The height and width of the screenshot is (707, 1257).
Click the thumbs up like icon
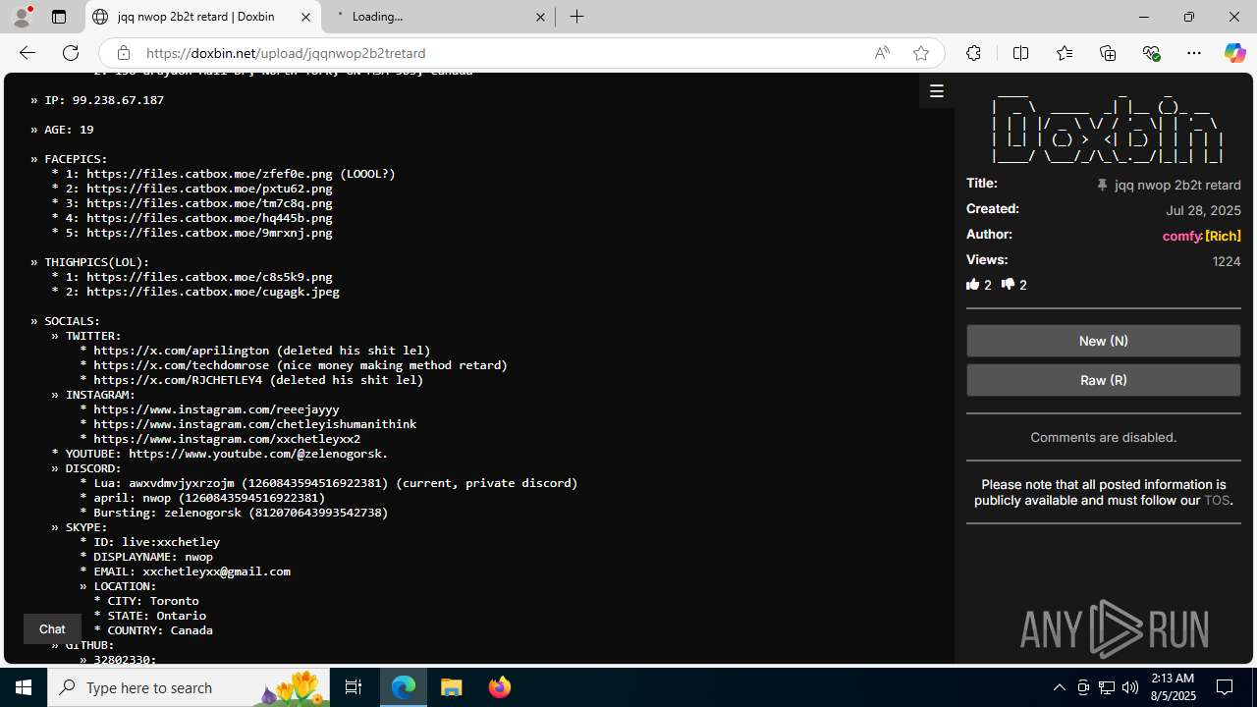click(x=973, y=285)
